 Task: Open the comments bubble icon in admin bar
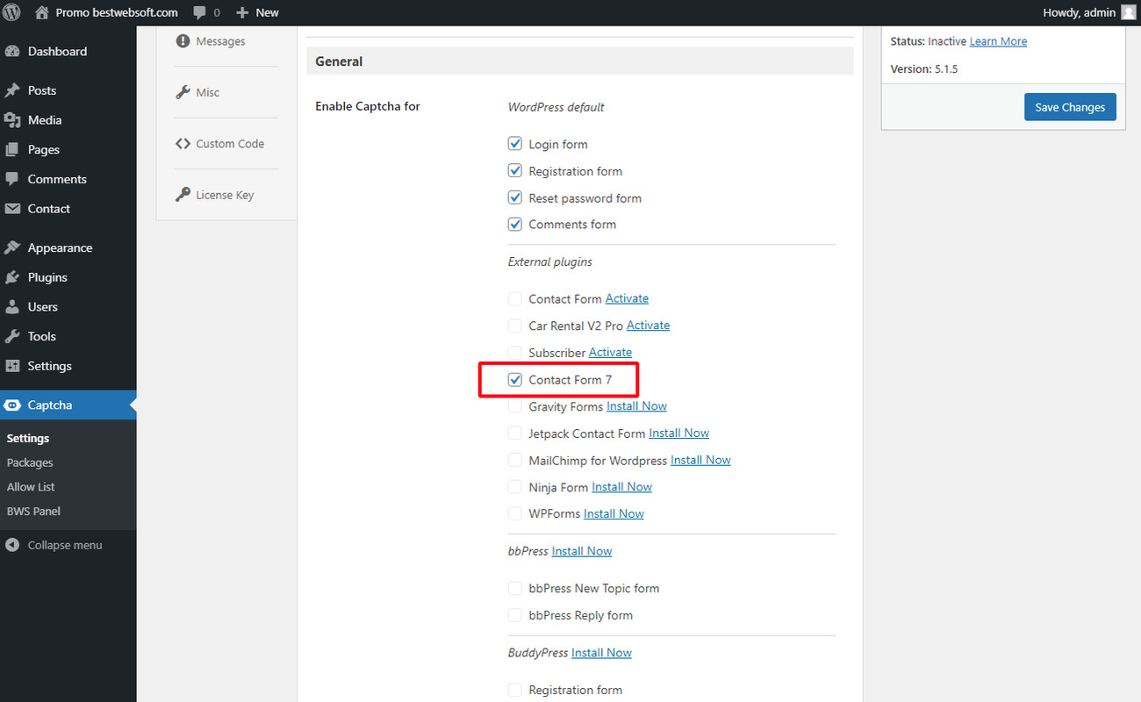tap(199, 12)
